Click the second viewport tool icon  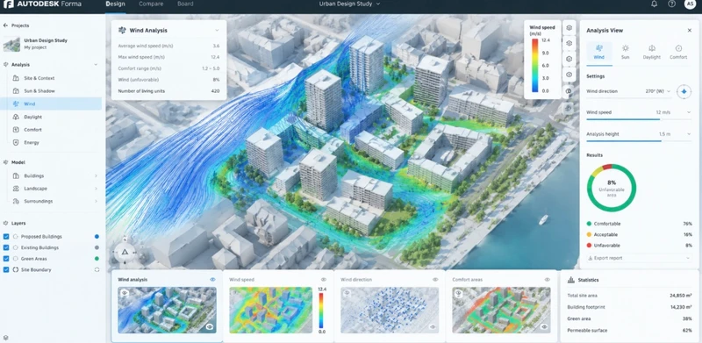(569, 44)
